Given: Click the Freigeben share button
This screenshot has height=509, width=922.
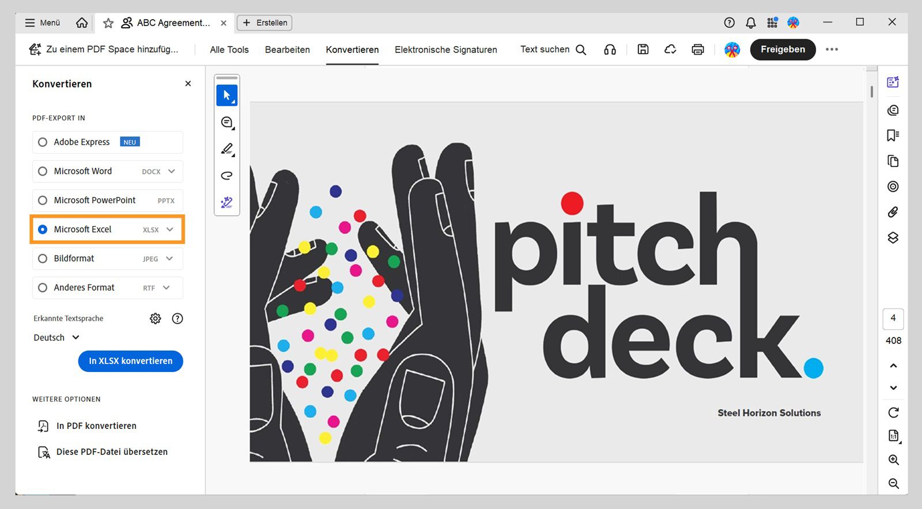Looking at the screenshot, I should coord(783,50).
